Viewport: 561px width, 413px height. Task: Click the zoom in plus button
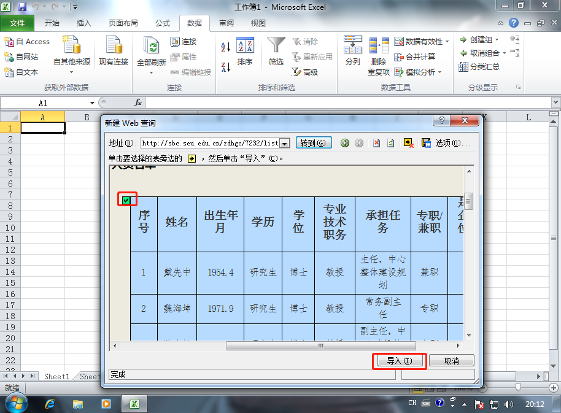[554, 388]
